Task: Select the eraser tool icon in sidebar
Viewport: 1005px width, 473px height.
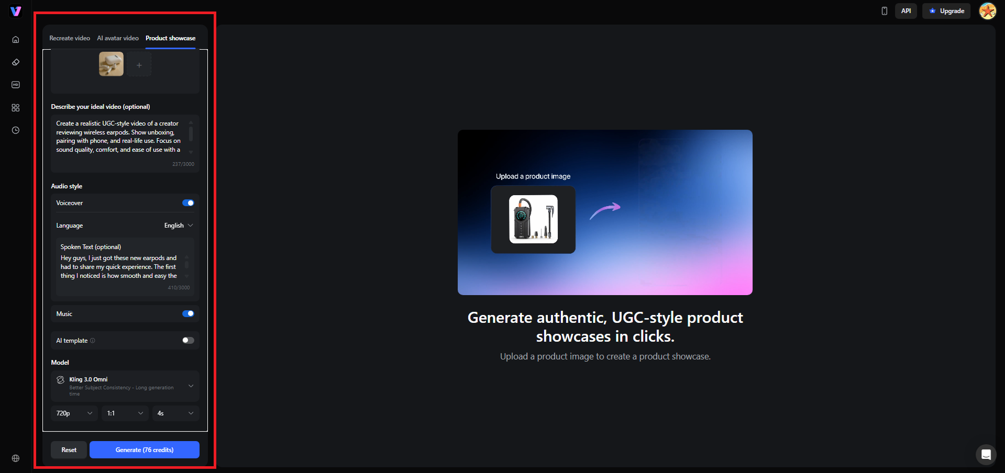Action: pyautogui.click(x=16, y=62)
